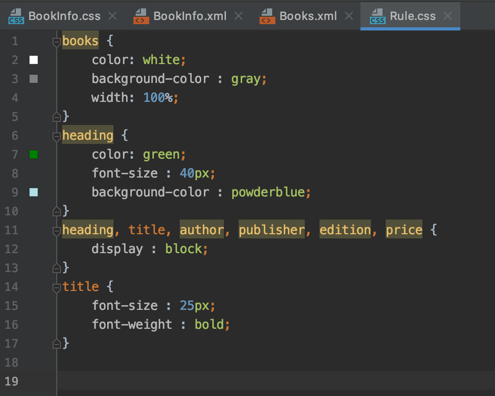Place cursor on empty line 19

[276, 381]
